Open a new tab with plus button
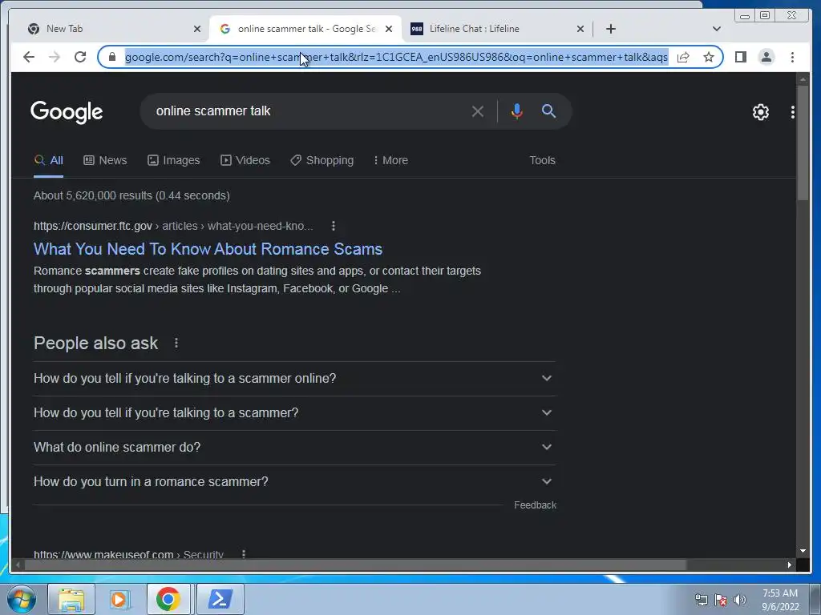Screen dimensions: 821x615 coord(610,29)
